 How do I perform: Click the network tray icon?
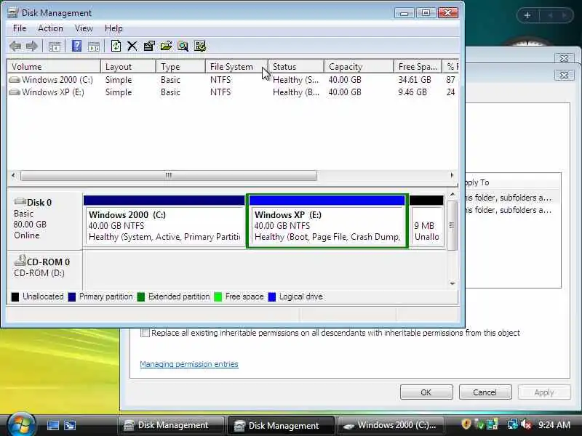[x=513, y=424]
